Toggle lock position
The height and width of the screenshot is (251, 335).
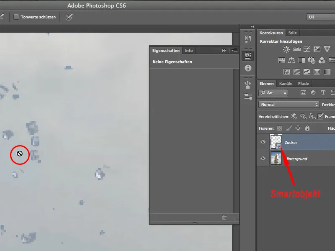click(x=298, y=128)
